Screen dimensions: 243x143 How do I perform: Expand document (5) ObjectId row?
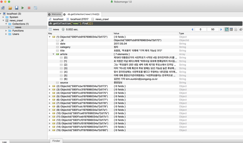point(50,96)
